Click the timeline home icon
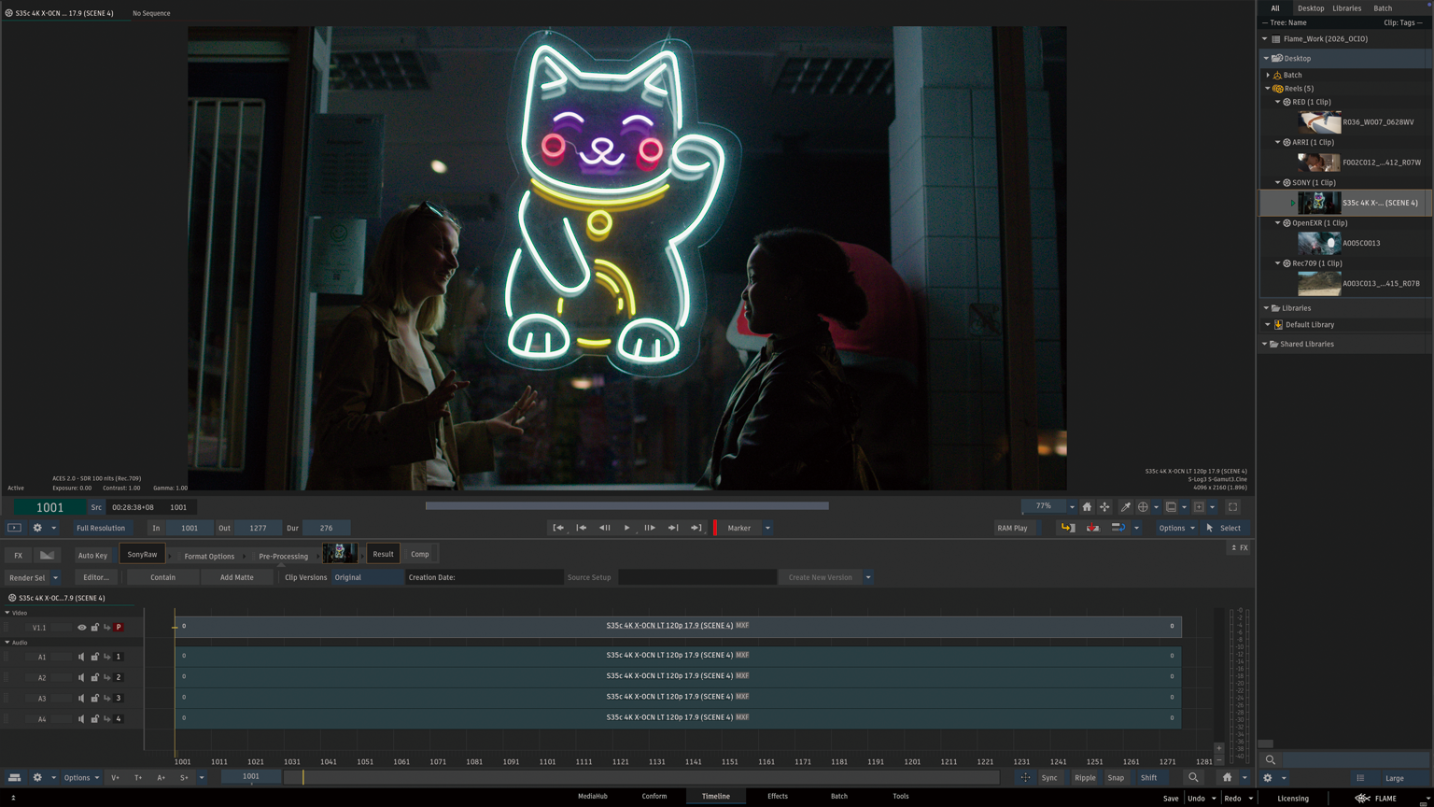Screen dimensions: 1434x807 coord(1227,777)
